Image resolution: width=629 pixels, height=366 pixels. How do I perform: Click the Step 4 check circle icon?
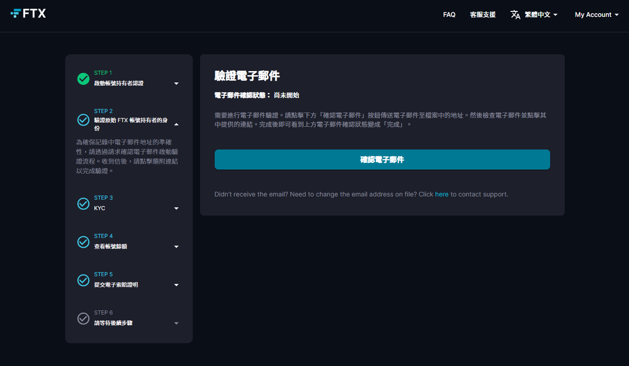(x=83, y=242)
